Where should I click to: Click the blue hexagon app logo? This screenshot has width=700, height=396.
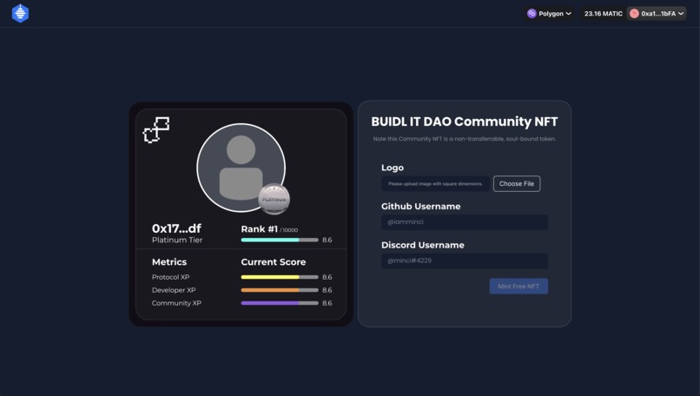tap(20, 13)
